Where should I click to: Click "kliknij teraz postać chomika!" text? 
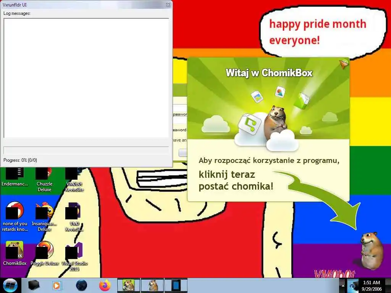tap(236, 180)
